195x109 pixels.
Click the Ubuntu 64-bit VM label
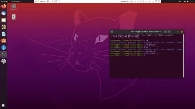point(124,1)
